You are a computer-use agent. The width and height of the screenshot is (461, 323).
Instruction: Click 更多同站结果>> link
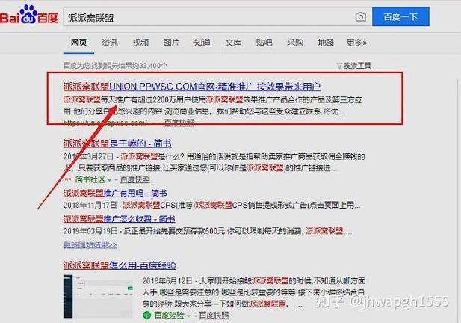(x=90, y=244)
